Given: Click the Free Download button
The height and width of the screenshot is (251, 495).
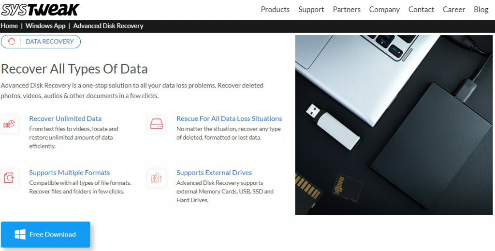Looking at the screenshot, I should point(45,235).
